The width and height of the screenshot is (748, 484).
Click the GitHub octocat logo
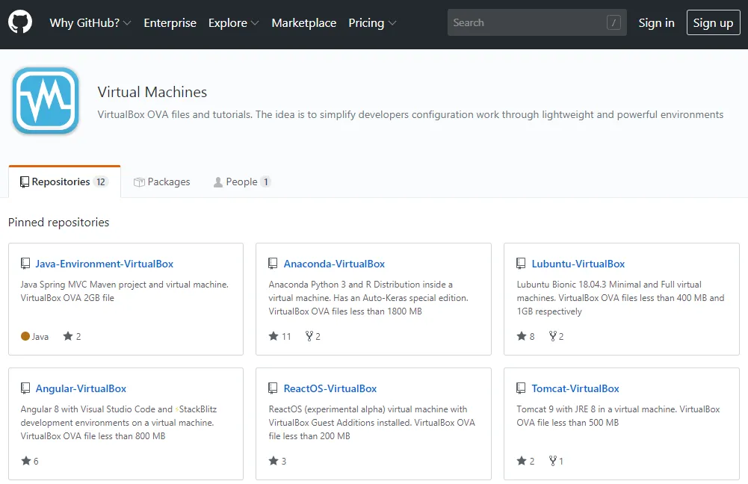[20, 22]
